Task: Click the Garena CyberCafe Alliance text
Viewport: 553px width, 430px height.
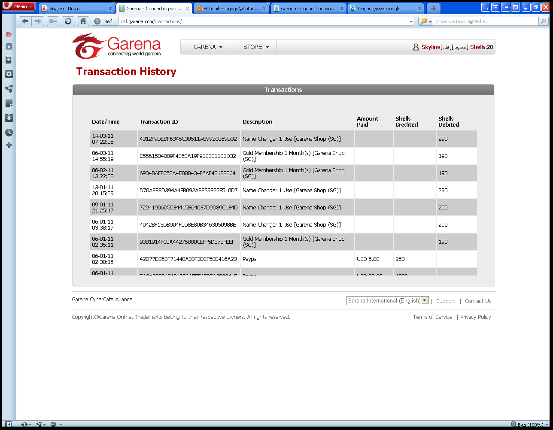Action: [x=102, y=300]
